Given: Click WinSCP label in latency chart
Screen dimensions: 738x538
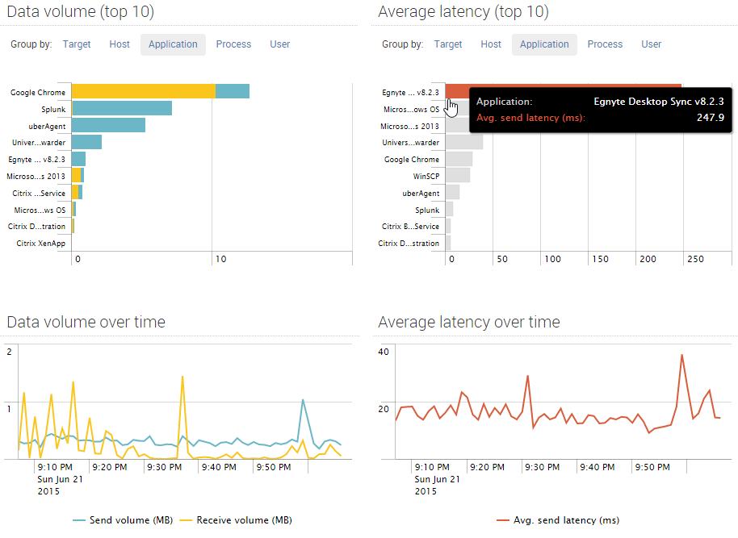Looking at the screenshot, I should click(x=426, y=177).
